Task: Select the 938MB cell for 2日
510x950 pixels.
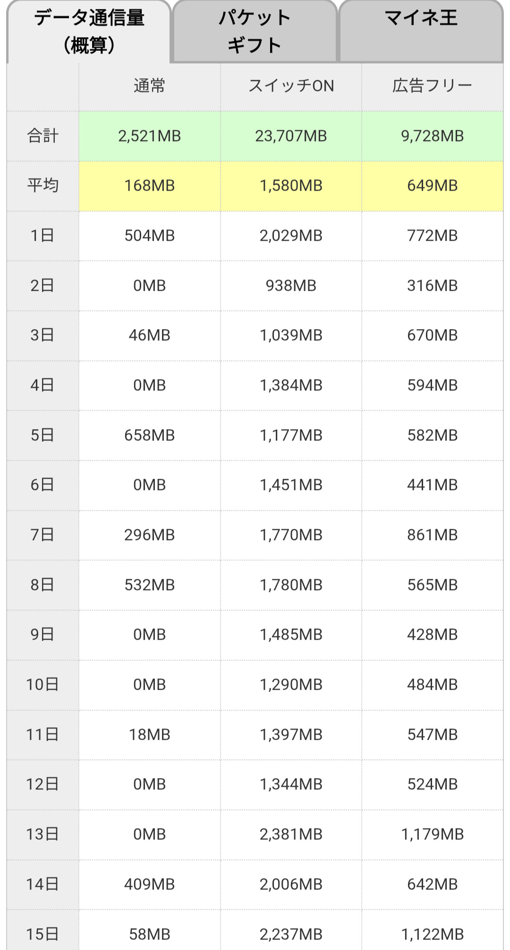Action: 291,286
